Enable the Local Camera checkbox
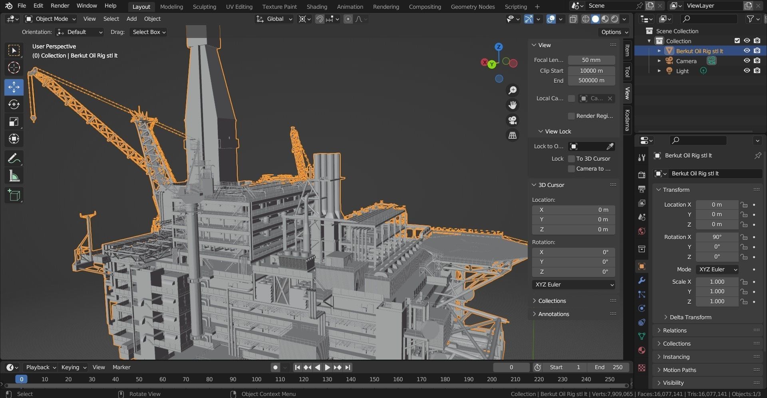This screenshot has height=398, width=767. pos(571,98)
